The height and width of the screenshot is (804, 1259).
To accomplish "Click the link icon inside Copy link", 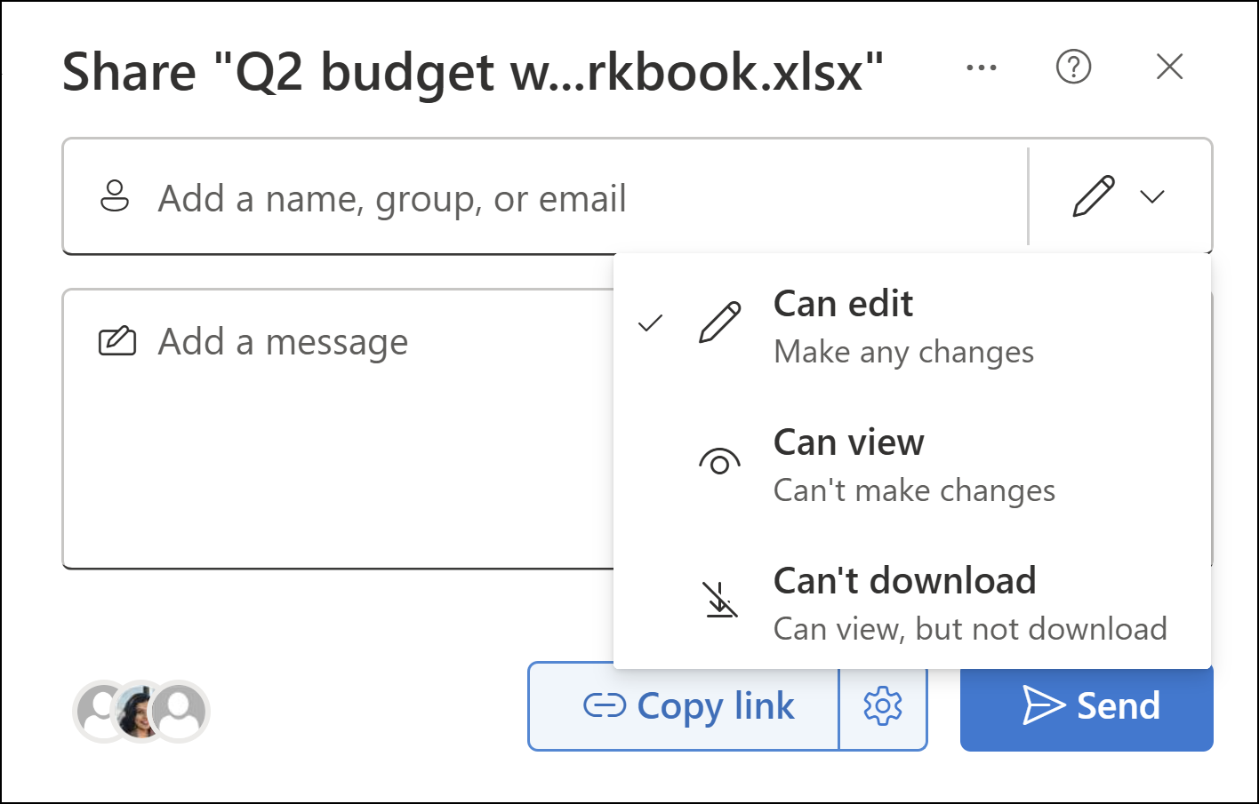I will coord(604,706).
